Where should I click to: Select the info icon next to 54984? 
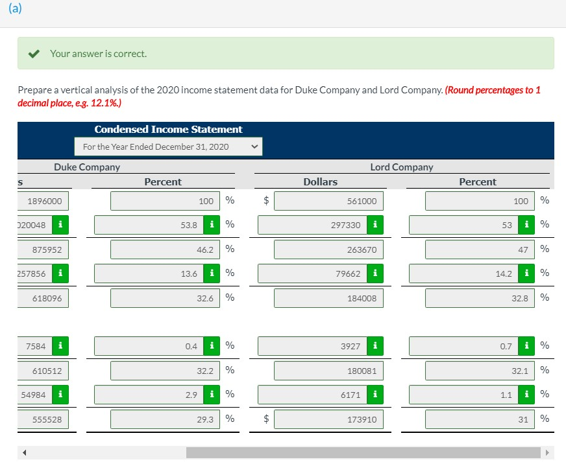[x=60, y=394]
